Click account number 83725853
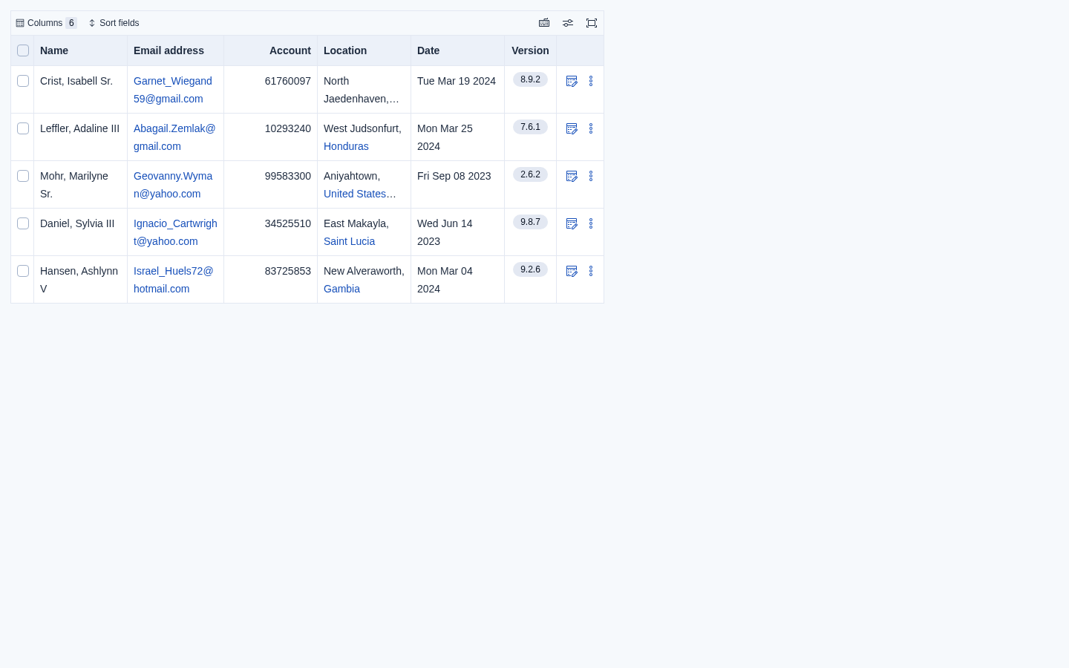 point(288,271)
